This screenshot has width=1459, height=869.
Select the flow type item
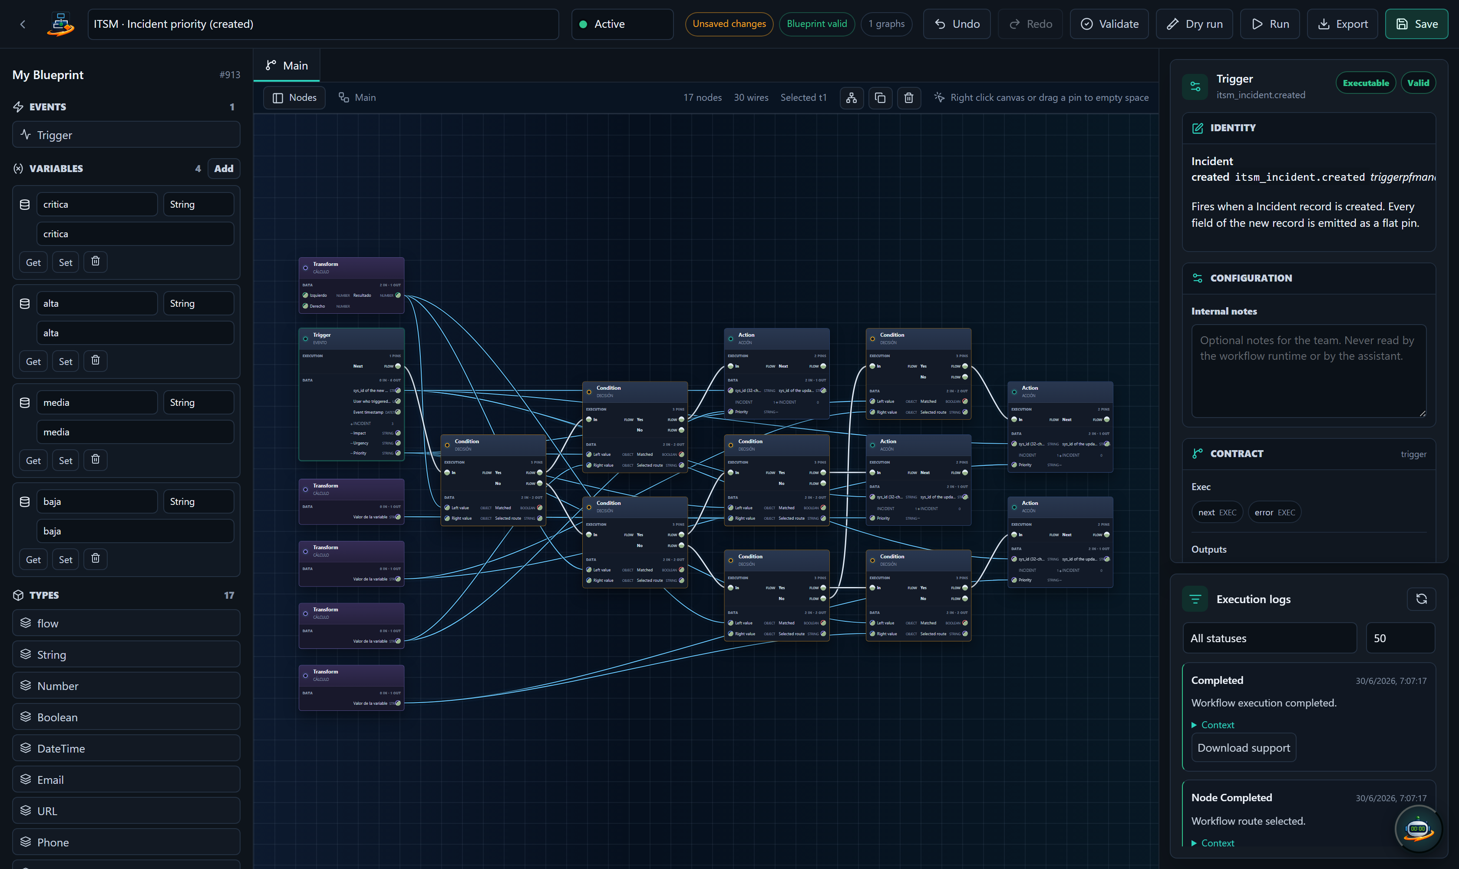(x=126, y=623)
